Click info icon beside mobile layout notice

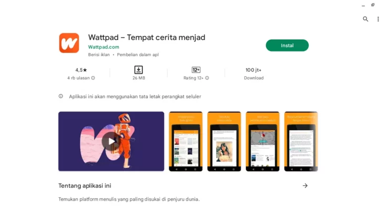61,96
